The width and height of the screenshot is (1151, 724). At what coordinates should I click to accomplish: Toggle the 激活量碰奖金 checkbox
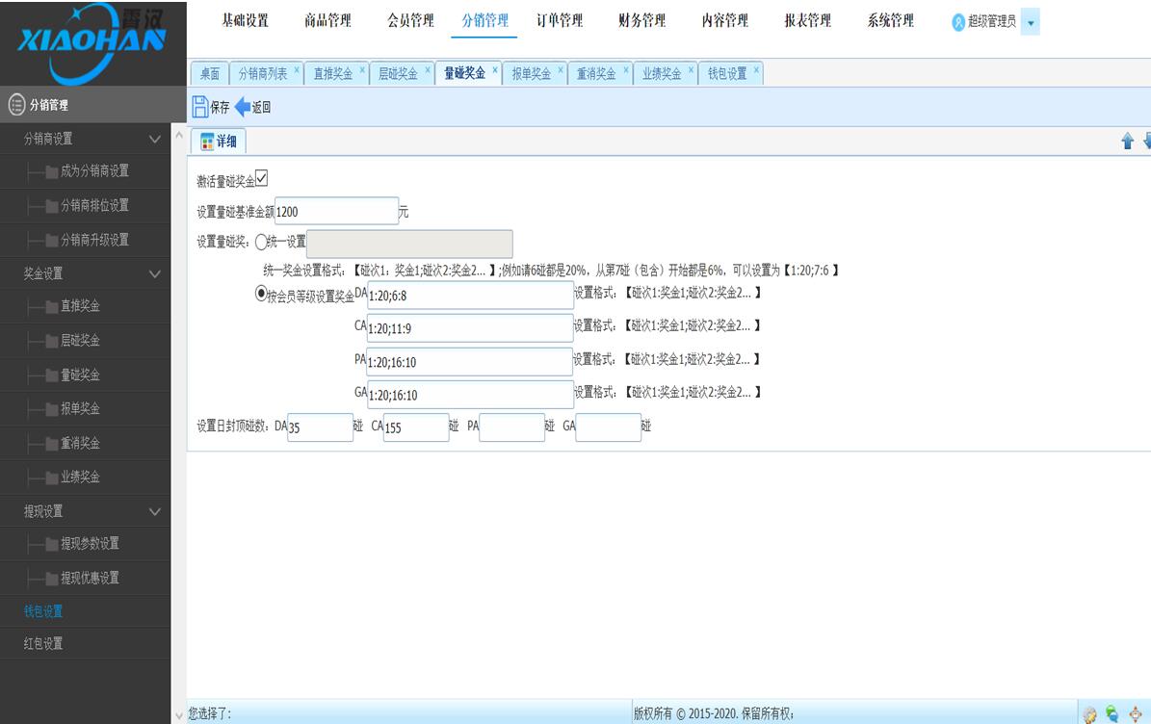(x=261, y=177)
